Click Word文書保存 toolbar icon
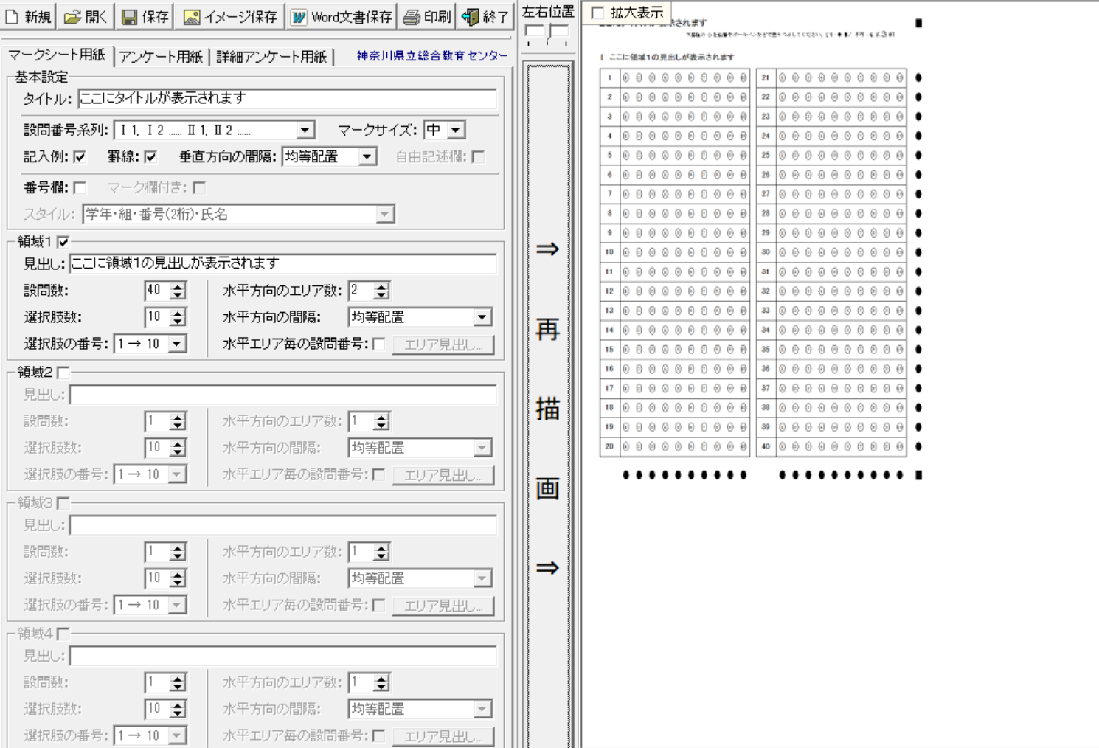 tap(299, 16)
